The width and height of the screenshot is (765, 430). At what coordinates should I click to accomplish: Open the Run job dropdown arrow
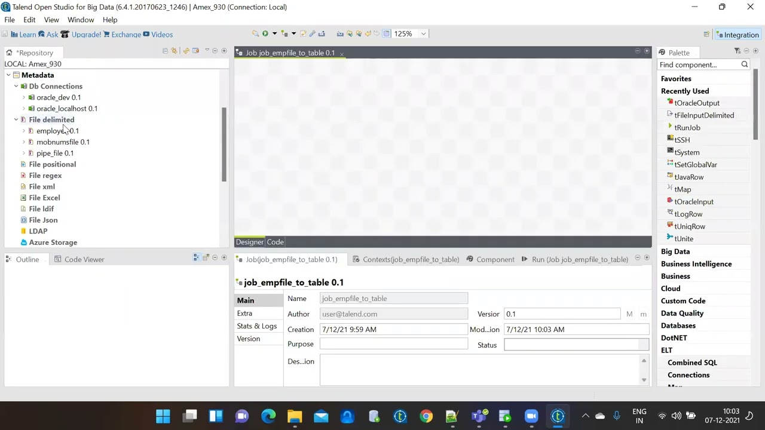(x=274, y=33)
